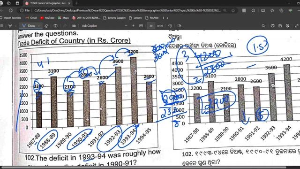300x169 pixels.
Task: Zoom in the PDF with plus
Action: pyautogui.click(x=133, y=26)
